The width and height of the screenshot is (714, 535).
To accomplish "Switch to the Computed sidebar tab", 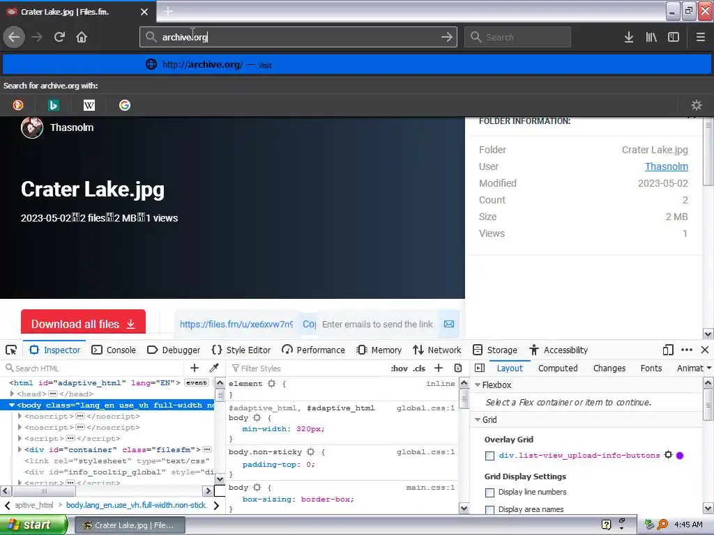I will pos(558,368).
